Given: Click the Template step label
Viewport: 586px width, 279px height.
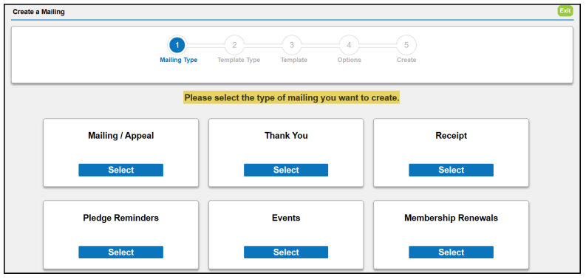Looking at the screenshot, I should [294, 60].
